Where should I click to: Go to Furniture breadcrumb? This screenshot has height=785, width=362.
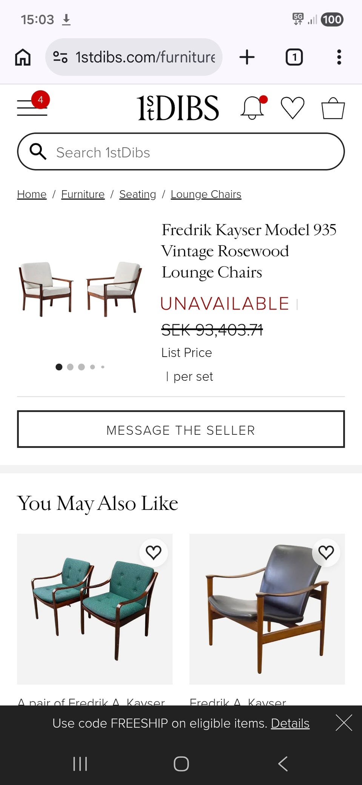point(83,194)
